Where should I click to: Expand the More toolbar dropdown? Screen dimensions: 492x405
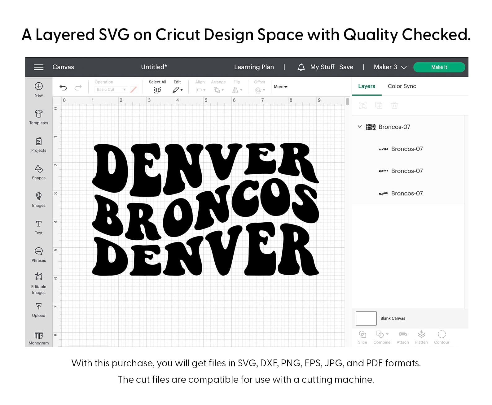[280, 87]
